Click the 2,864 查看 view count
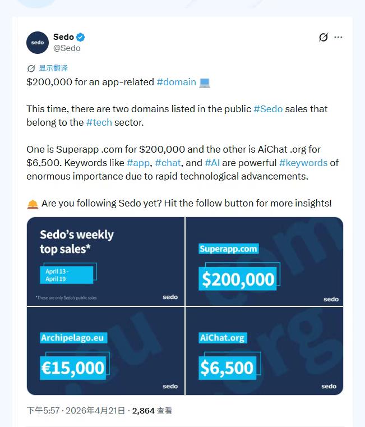 pyautogui.click(x=152, y=411)
